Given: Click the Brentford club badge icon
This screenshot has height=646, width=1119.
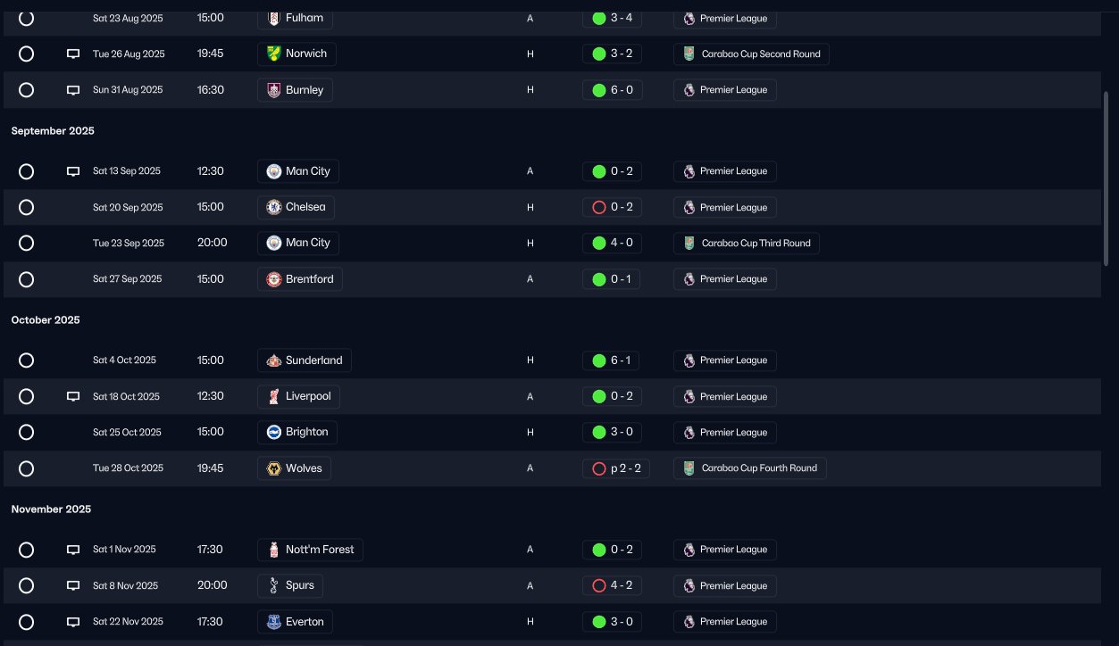Looking at the screenshot, I should pyautogui.click(x=274, y=279).
